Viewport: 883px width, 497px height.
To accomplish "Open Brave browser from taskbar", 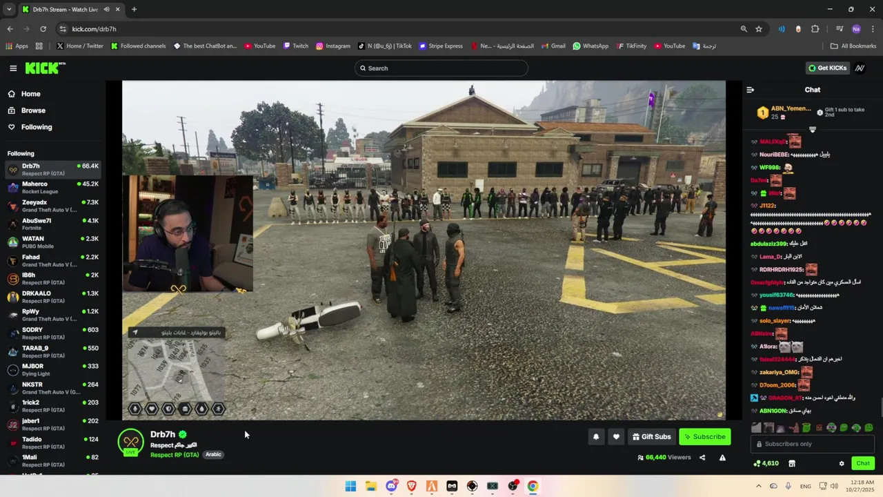I will click(x=411, y=486).
